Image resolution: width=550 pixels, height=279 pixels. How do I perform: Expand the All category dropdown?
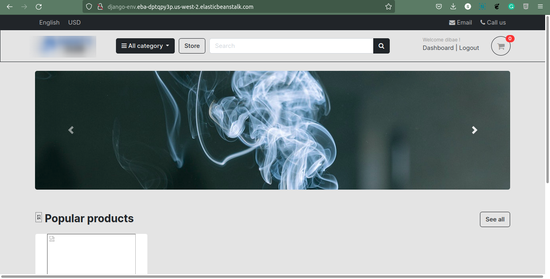(145, 46)
